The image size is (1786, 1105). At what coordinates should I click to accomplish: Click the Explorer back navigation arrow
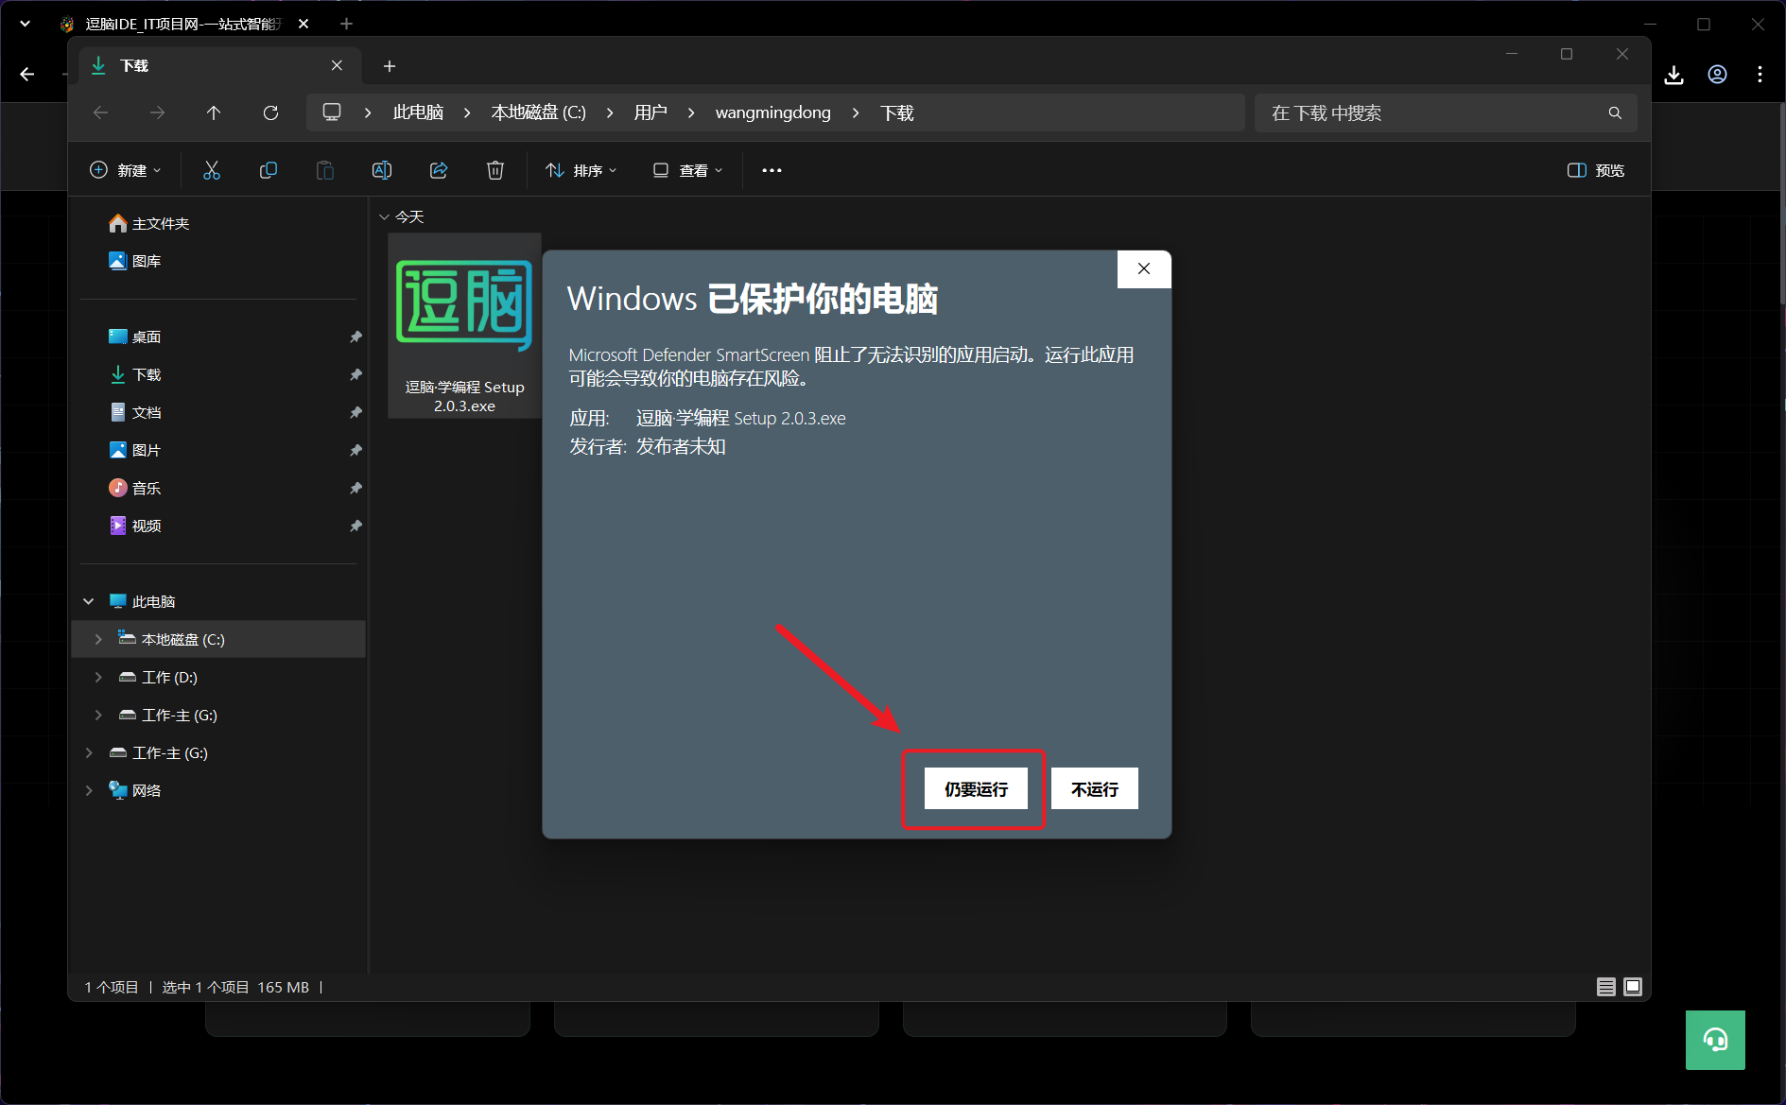[100, 112]
